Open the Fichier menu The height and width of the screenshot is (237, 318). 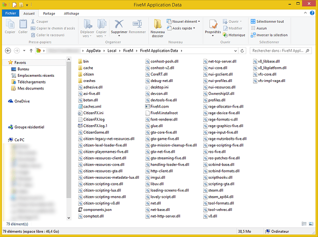(10, 13)
